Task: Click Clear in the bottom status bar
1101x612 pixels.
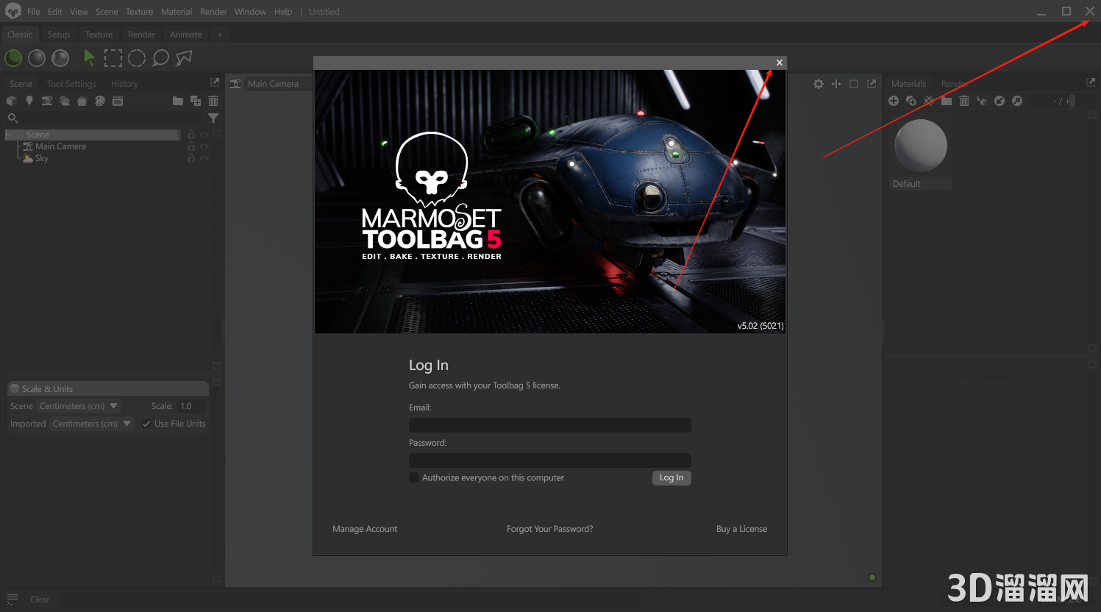Action: tap(40, 599)
